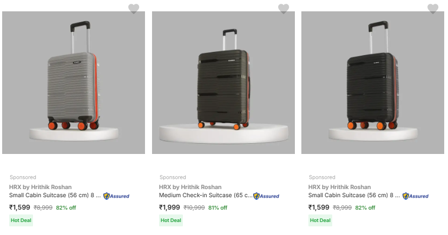Click Assured badge beside grey cabin suitcase title
The image size is (448, 235).
coord(116,196)
